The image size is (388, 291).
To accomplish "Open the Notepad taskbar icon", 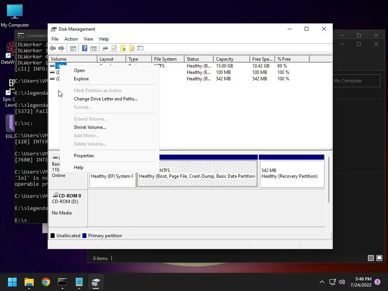I will click(x=79, y=282).
